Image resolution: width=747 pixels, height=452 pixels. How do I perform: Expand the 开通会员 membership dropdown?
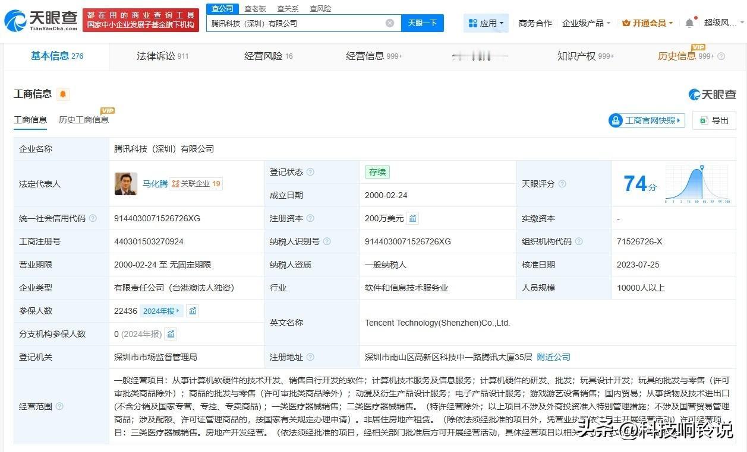[x=647, y=23]
